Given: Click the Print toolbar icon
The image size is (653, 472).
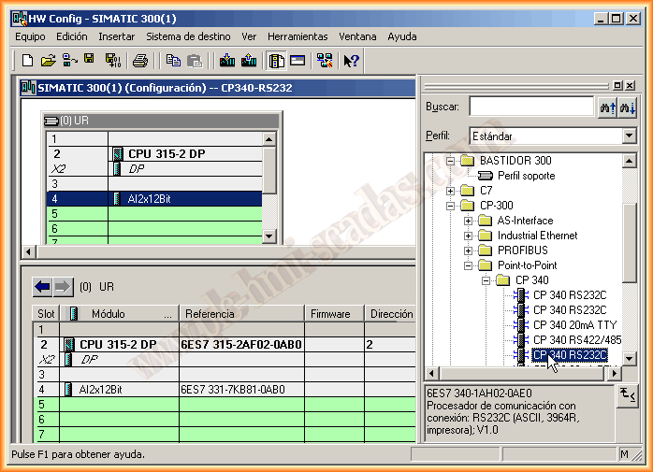Looking at the screenshot, I should pyautogui.click(x=140, y=61).
